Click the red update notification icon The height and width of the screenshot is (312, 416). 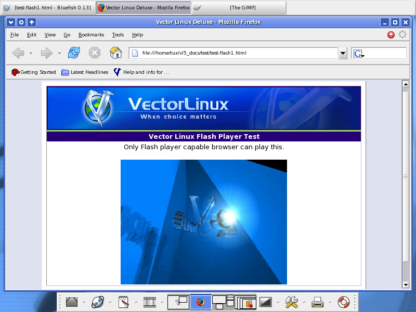click(391, 35)
